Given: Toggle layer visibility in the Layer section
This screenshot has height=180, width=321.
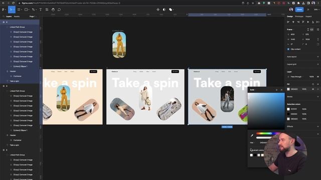Looking at the screenshot, I should 318,76.
